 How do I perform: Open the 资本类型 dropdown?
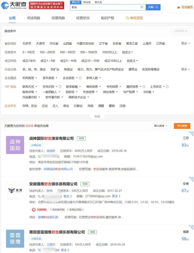[50, 78]
